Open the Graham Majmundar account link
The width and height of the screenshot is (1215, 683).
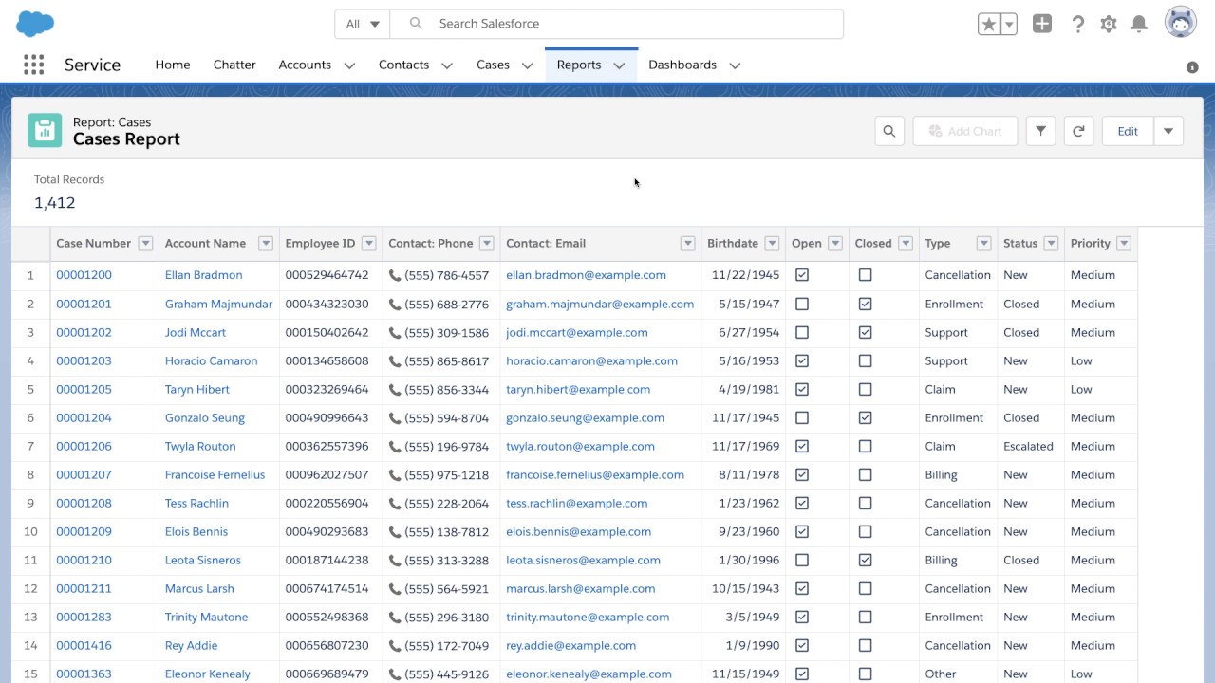click(x=218, y=304)
